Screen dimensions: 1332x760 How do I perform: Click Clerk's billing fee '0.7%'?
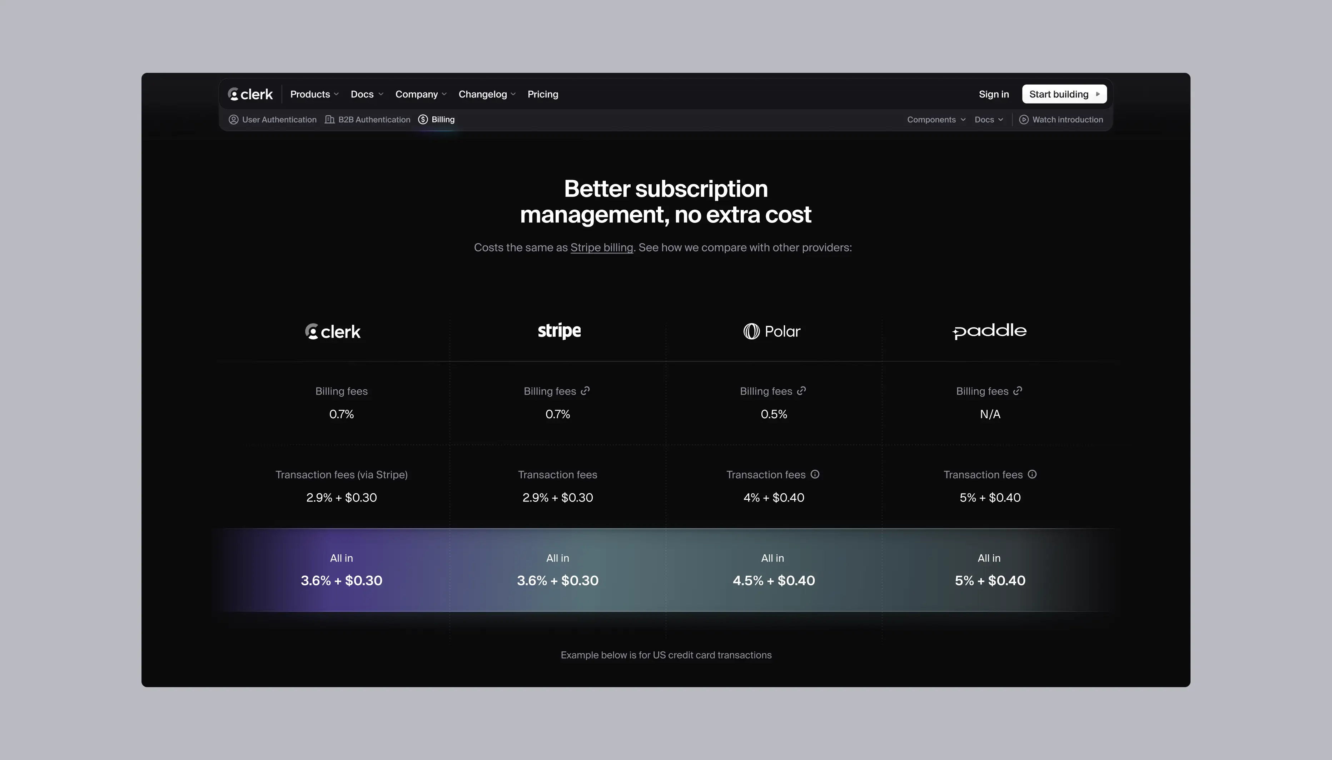[342, 414]
